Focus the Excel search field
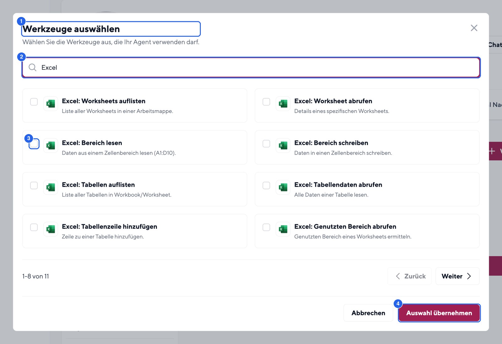The height and width of the screenshot is (344, 502). [x=251, y=67]
